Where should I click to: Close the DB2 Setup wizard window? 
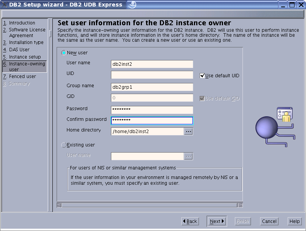click(x=301, y=5)
